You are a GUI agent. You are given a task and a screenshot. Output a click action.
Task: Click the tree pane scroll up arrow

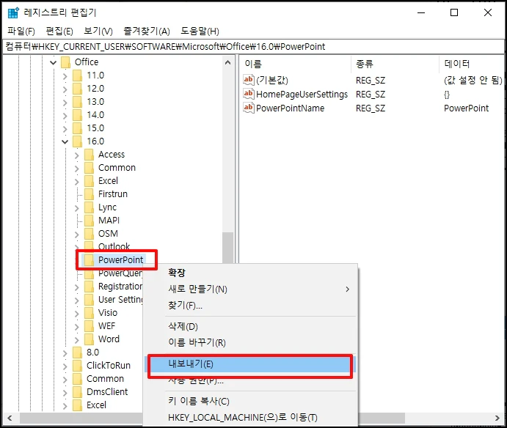coord(227,62)
